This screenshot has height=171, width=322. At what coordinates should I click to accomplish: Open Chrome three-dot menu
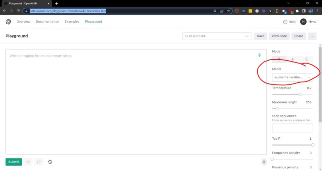[317, 11]
